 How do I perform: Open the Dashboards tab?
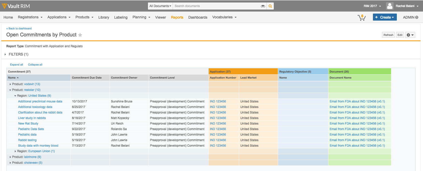click(198, 17)
